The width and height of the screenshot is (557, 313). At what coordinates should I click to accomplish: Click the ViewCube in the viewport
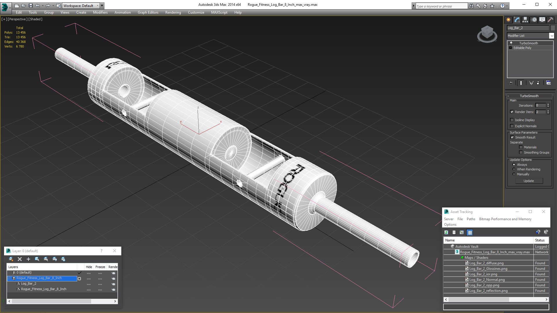(487, 34)
